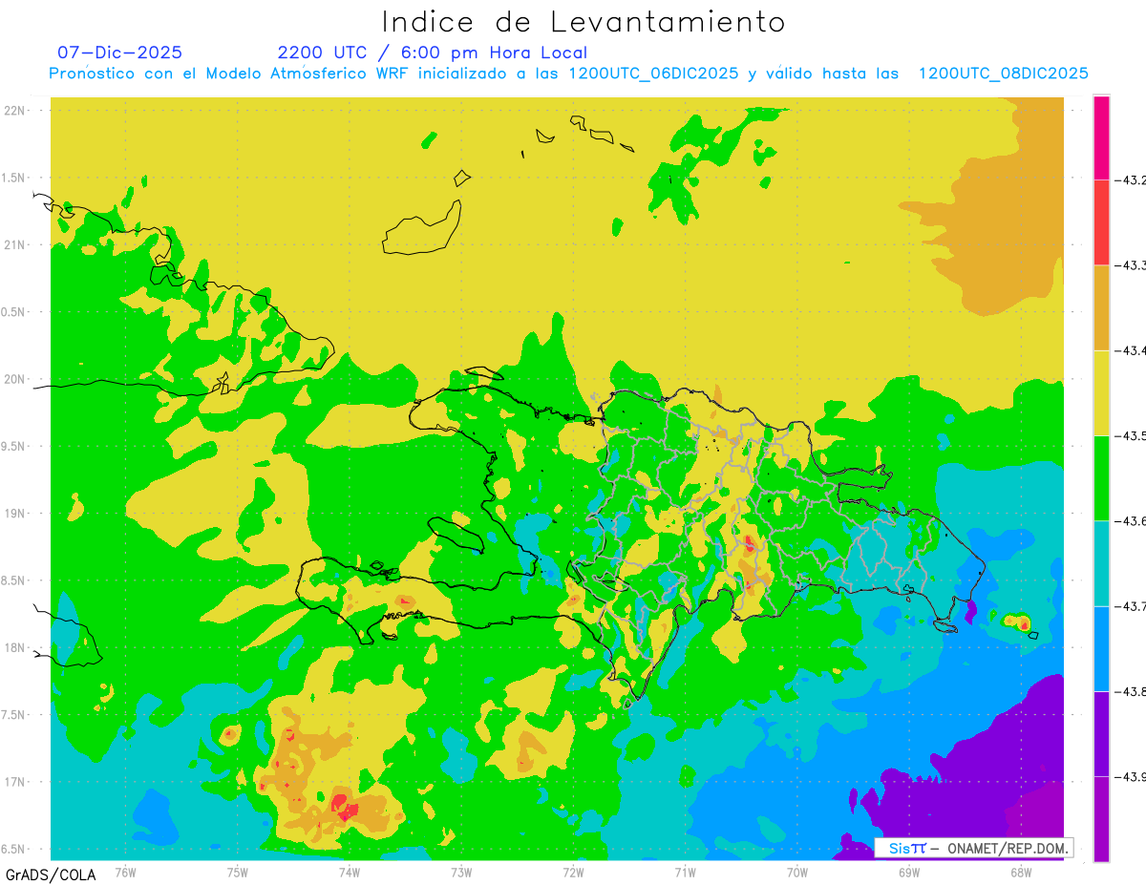
Task: Click the '-43.3' color scale value
Action: [x=1130, y=265]
